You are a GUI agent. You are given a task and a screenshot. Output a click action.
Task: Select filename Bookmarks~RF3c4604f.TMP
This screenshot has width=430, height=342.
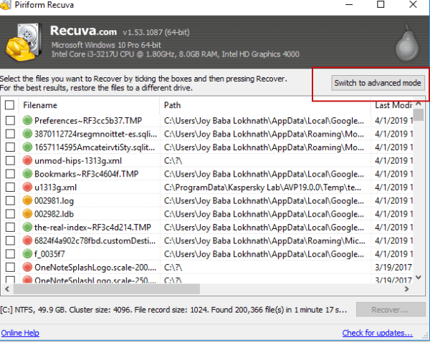pyautogui.click(x=87, y=174)
